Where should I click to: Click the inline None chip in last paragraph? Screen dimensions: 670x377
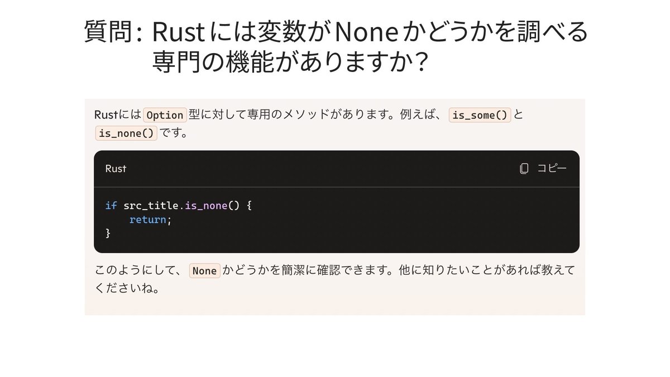coord(204,271)
